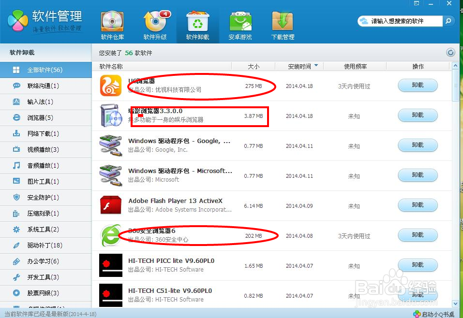The image size is (463, 318).
Task: Select the 图片工具(1) category
Action: tap(46, 181)
